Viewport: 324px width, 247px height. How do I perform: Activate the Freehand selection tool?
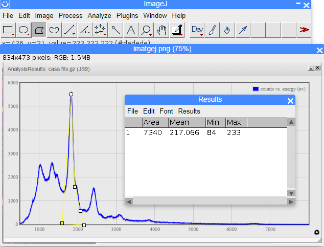[54, 30]
